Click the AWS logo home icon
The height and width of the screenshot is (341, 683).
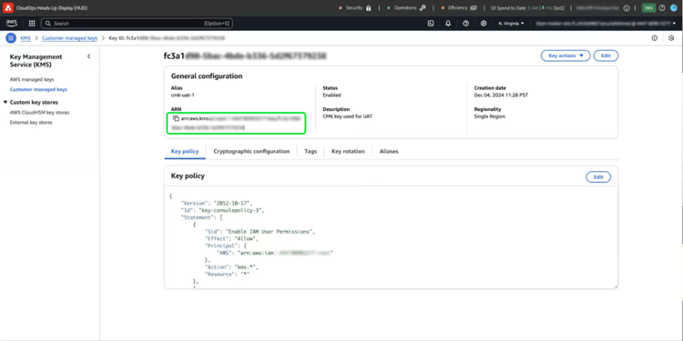[12, 23]
